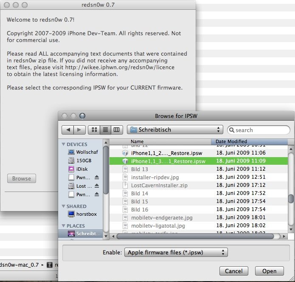The image size is (295, 282).
Task: Click the zip icon of LostCavernInstaller.zip
Action: tap(125, 185)
